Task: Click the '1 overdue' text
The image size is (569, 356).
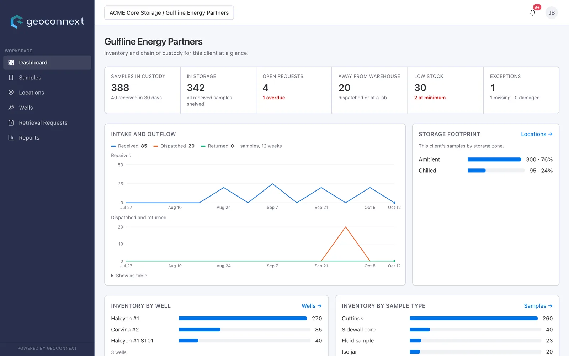Action: tap(274, 98)
